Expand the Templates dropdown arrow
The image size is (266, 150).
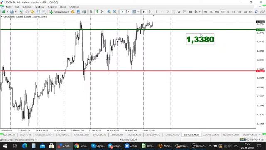click(138, 12)
